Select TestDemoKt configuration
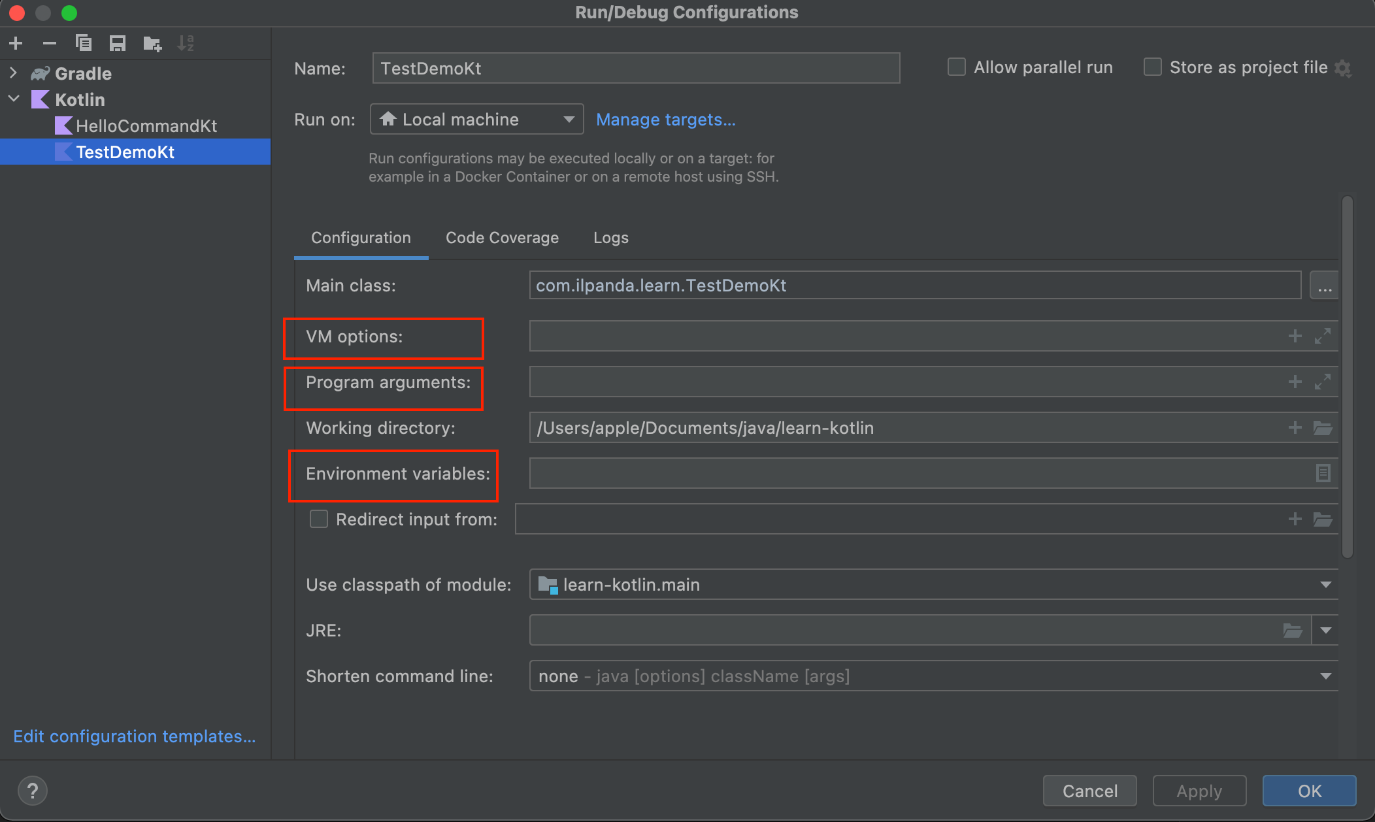The height and width of the screenshot is (822, 1375). pyautogui.click(x=135, y=152)
